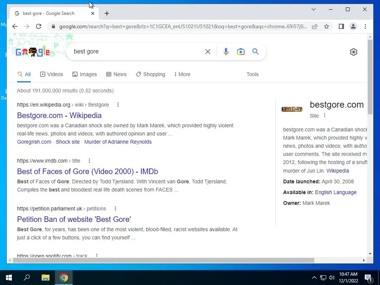Click the Chrome icon on the taskbar
The height and width of the screenshot is (285, 380).
[x=64, y=278]
